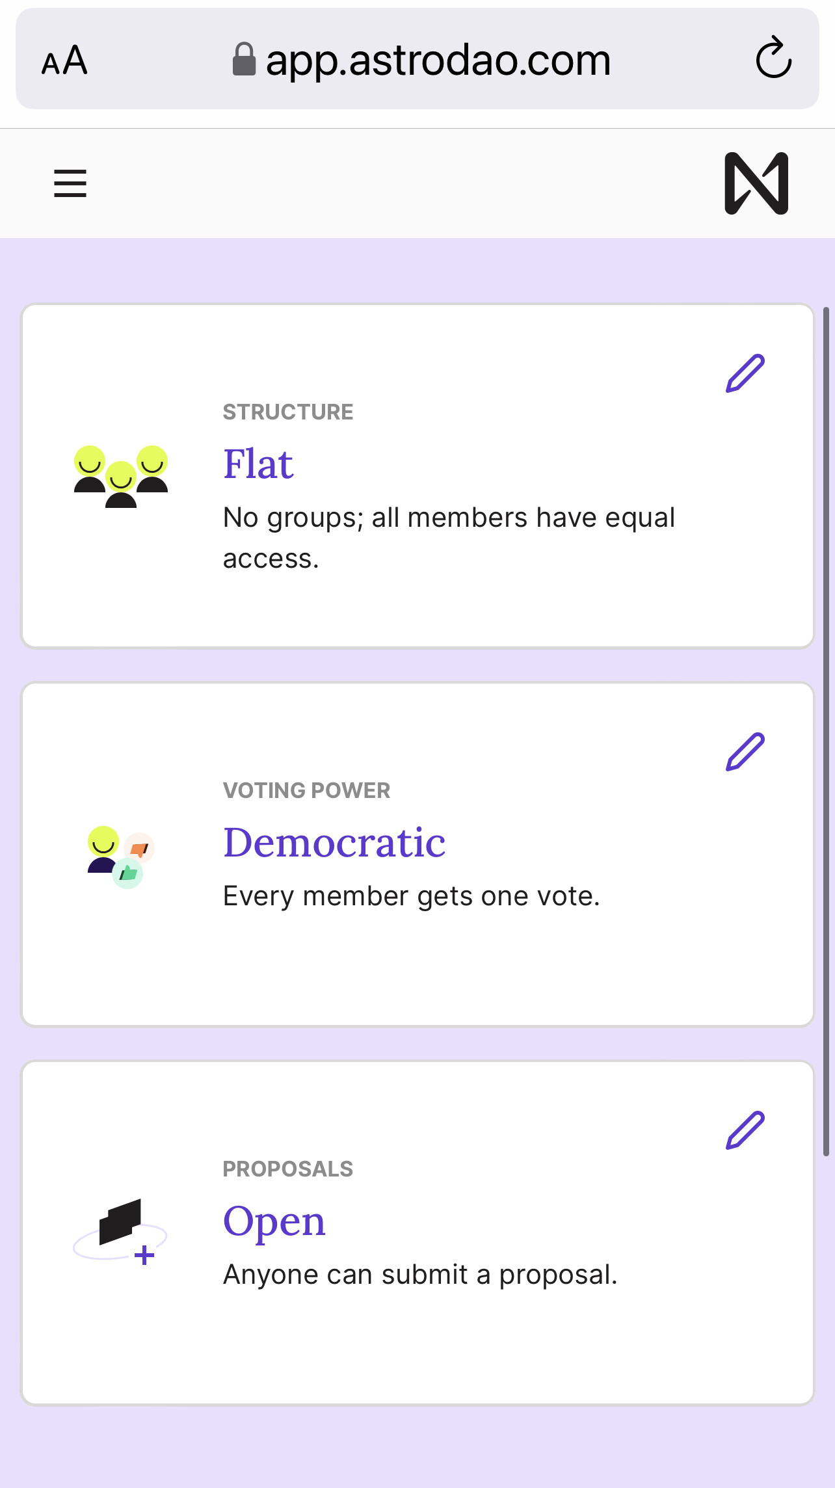
Task: Click the PROPOSALS section label
Action: (x=288, y=1169)
